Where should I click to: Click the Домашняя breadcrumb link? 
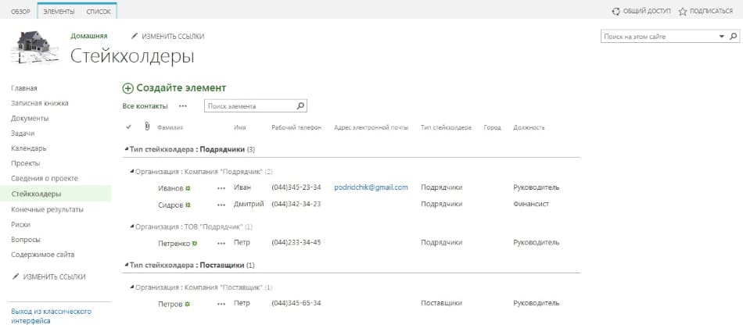click(x=89, y=36)
